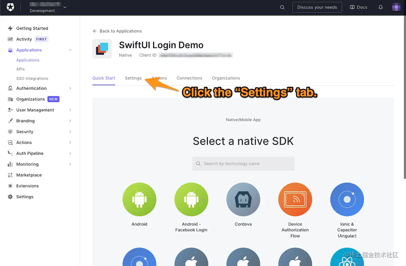Click the Actions flow icon
The width and height of the screenshot is (406, 266).
click(10, 142)
